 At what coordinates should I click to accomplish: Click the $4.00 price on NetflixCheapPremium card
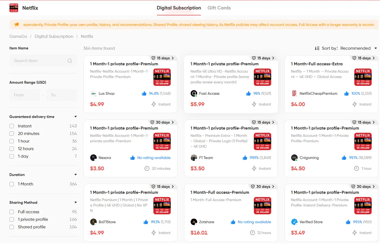298,104
